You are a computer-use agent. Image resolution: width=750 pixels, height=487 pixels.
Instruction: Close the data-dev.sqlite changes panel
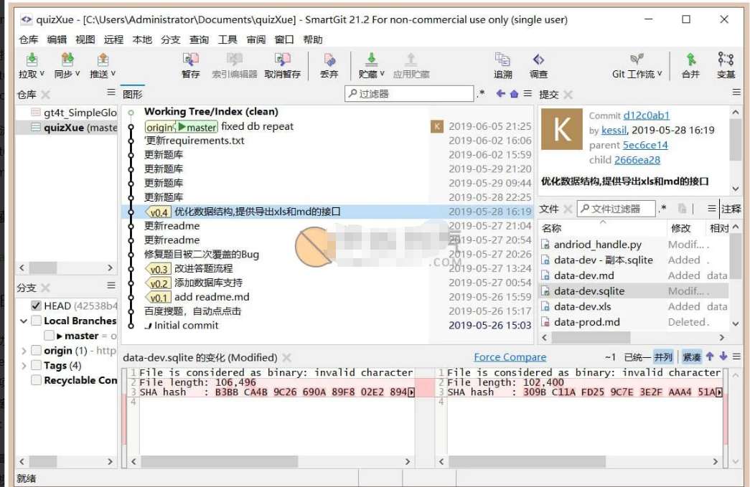tap(286, 357)
